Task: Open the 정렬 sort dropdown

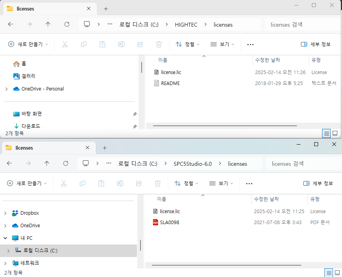Action: 187,44
